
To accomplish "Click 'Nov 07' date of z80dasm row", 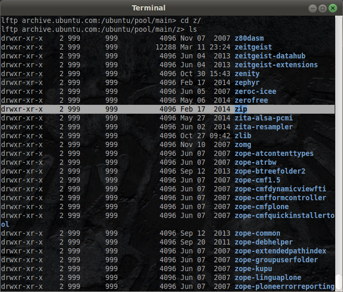I will click(193, 38).
